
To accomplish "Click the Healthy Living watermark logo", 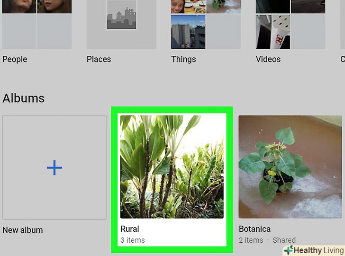I will pyautogui.click(x=313, y=250).
